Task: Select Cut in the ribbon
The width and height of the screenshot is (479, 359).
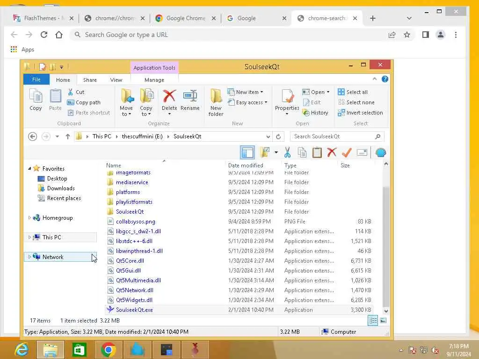Action: pyautogui.click(x=76, y=92)
